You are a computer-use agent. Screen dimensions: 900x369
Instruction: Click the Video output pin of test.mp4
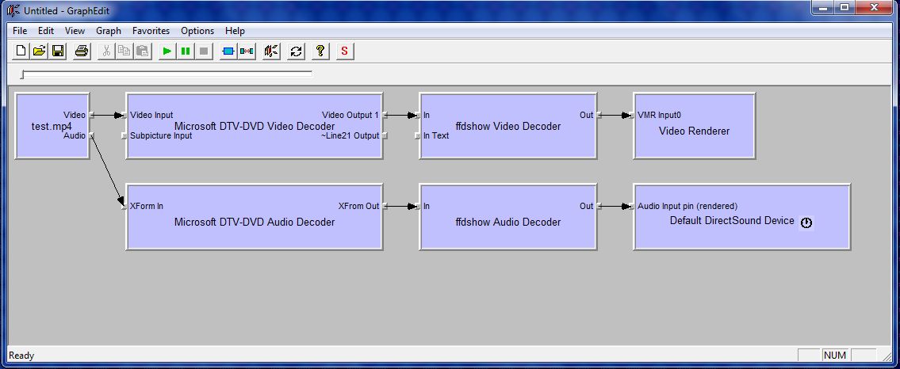click(x=92, y=115)
